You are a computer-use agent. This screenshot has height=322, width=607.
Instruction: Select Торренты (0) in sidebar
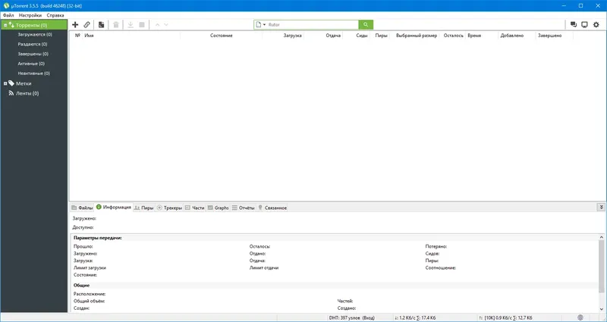click(34, 25)
